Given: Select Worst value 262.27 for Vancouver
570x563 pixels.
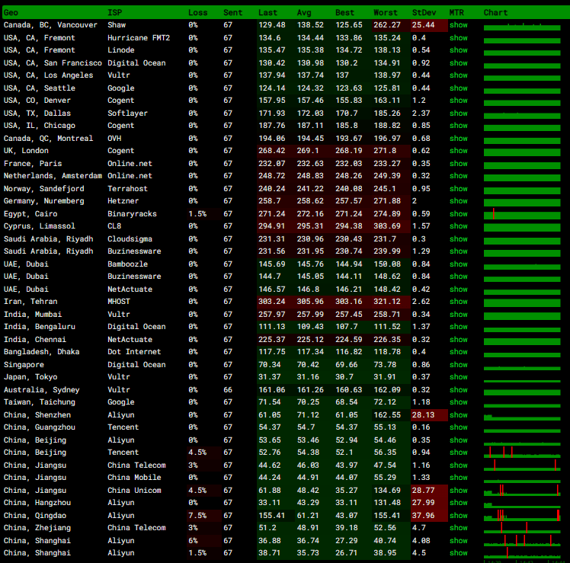Looking at the screenshot, I should point(387,25).
